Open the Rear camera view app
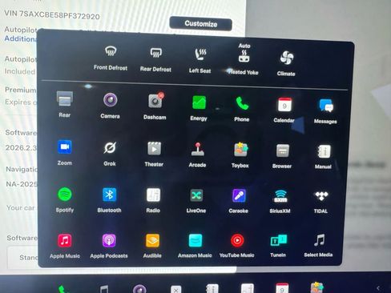This screenshot has height=293, width=391. click(65, 104)
